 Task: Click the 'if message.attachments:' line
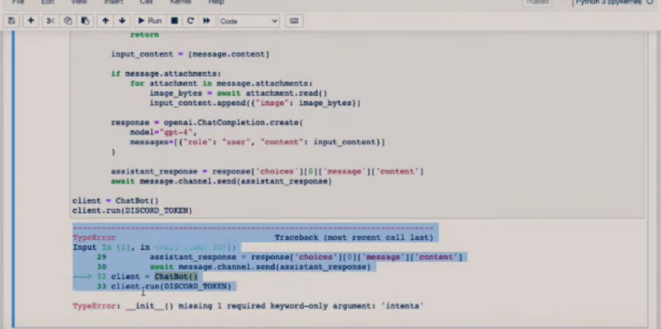point(166,74)
